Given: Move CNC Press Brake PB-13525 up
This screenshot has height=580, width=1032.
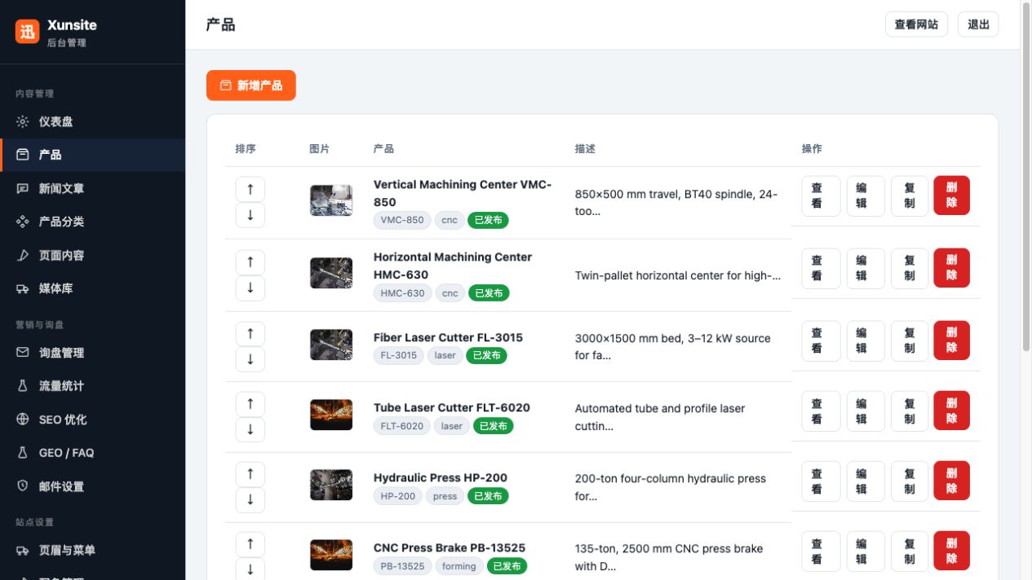Looking at the screenshot, I should pos(250,543).
